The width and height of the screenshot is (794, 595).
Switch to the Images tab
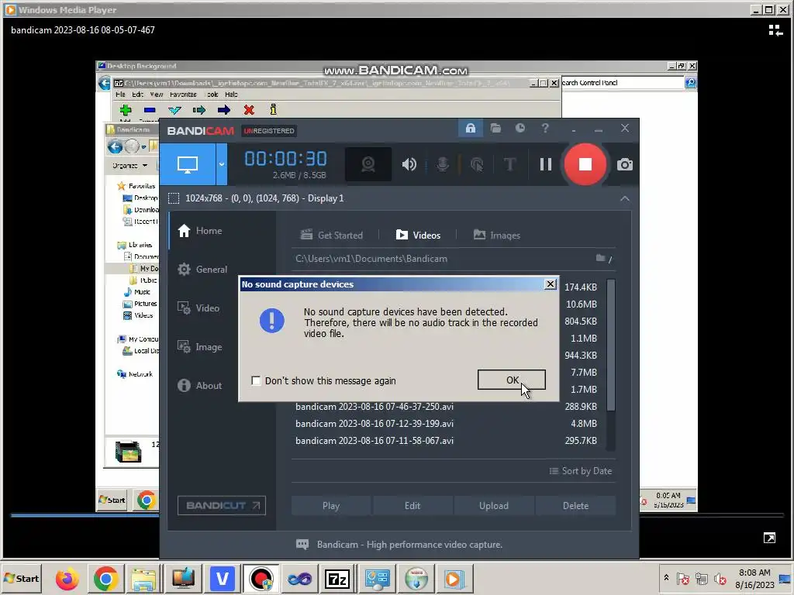(x=497, y=236)
